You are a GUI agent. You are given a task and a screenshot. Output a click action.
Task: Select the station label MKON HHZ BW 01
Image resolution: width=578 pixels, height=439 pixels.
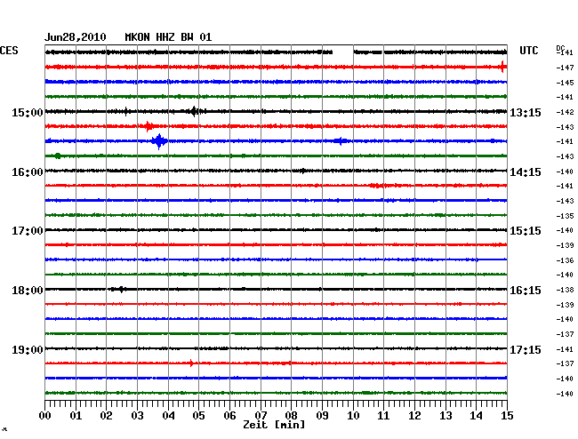(168, 37)
